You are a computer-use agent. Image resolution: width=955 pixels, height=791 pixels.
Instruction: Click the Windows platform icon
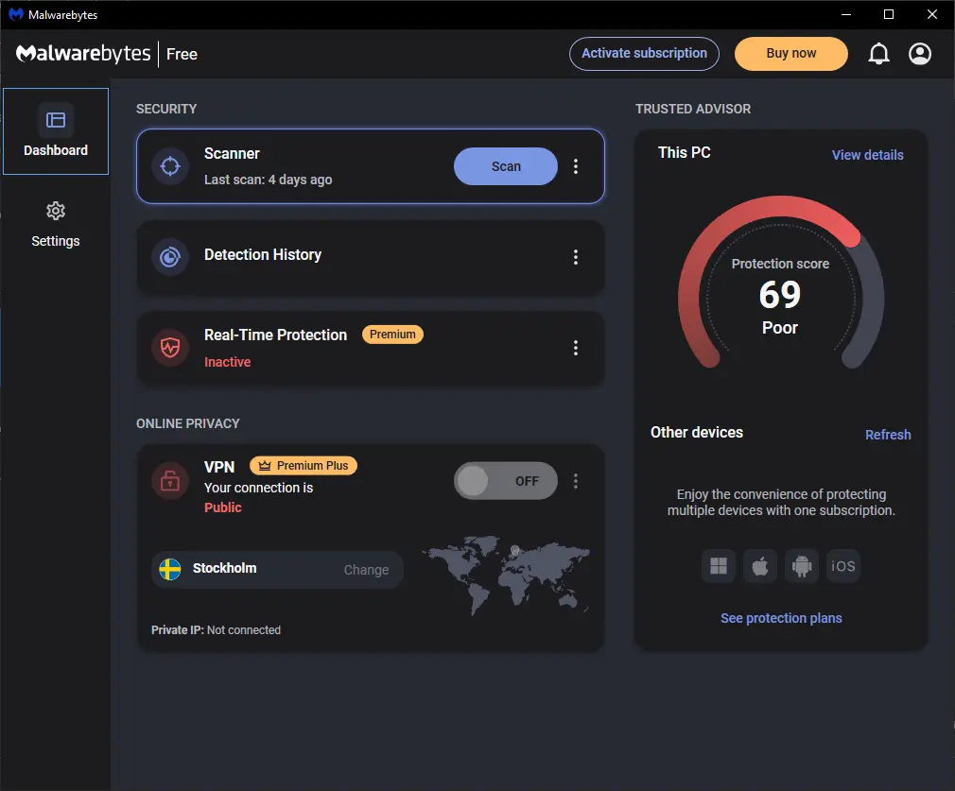[x=719, y=566]
